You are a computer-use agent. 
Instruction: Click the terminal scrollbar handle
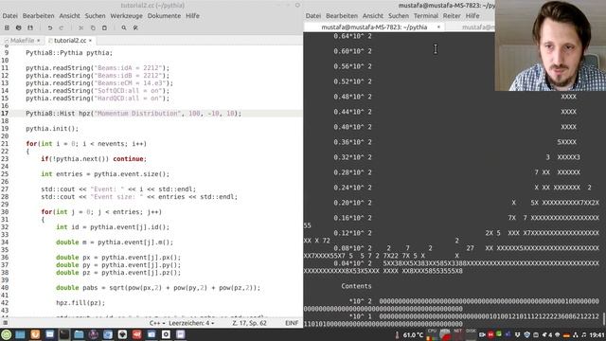[604, 318]
